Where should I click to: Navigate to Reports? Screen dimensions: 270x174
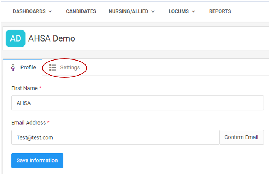coord(220,11)
